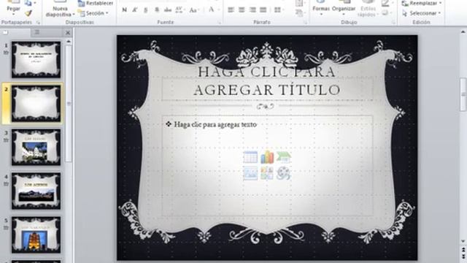This screenshot has width=467, height=263.
Task: Insert clip art via placeholder icon
Action: coord(267,173)
